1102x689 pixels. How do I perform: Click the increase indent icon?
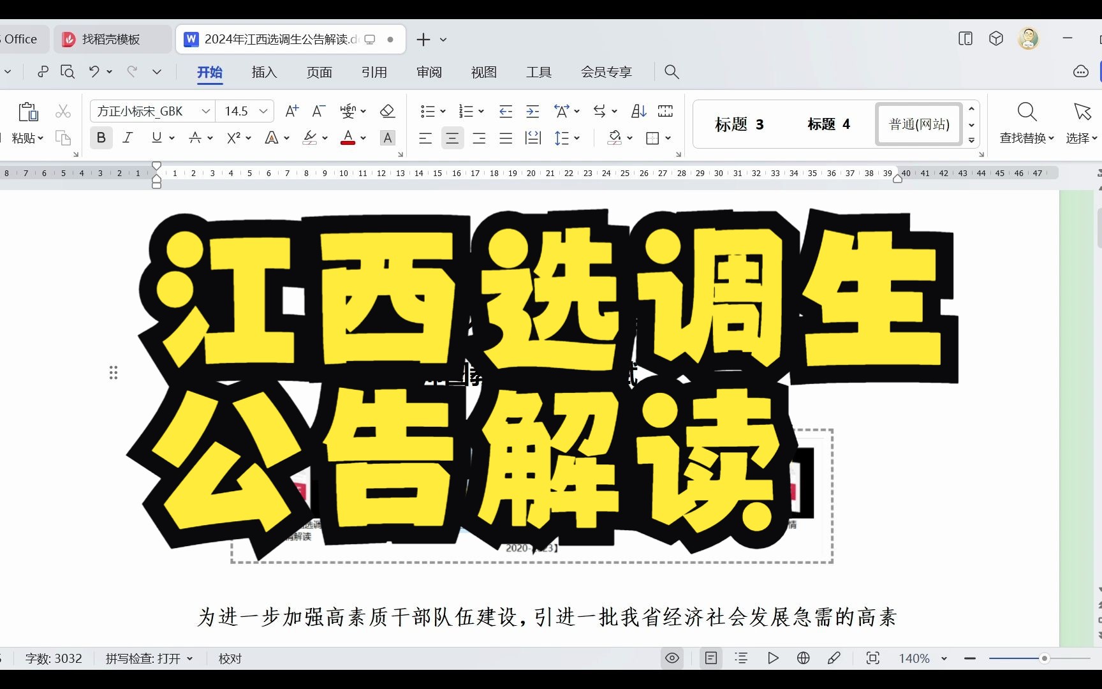(x=533, y=111)
